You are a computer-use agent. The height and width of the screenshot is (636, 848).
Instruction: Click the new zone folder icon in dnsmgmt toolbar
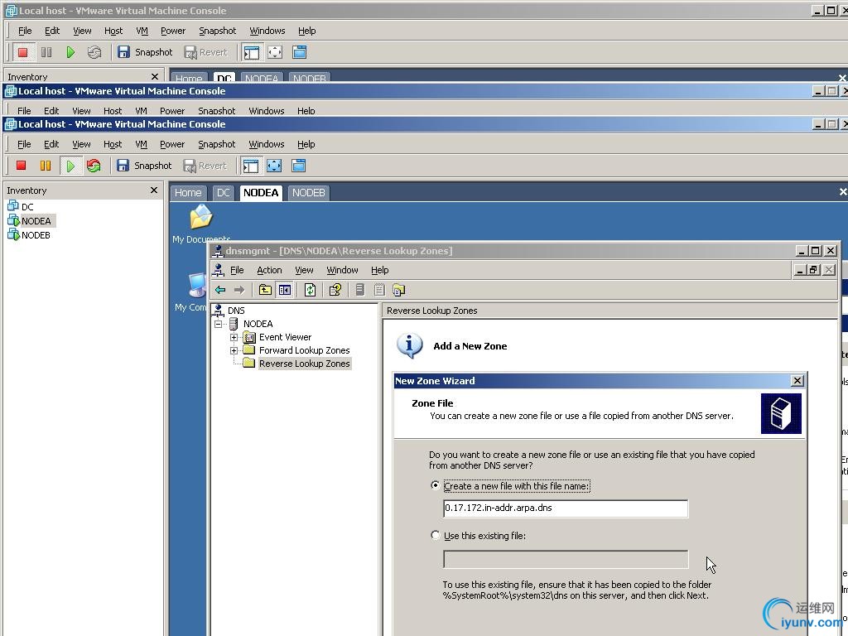[x=399, y=290]
